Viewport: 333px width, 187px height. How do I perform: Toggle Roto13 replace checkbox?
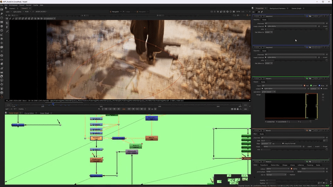point(288,174)
